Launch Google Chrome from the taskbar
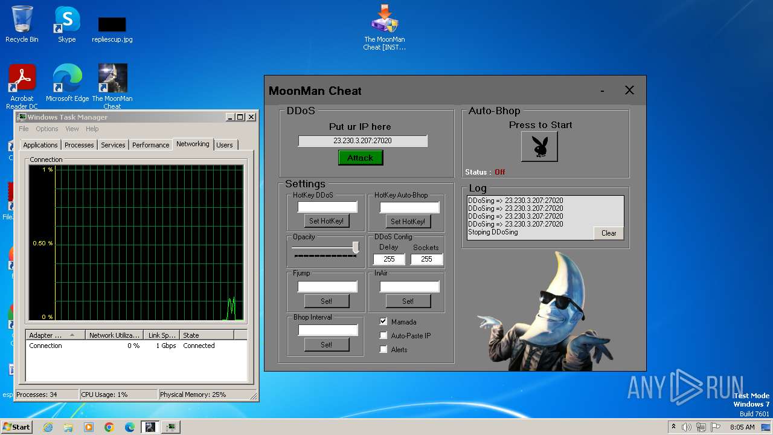 [109, 427]
